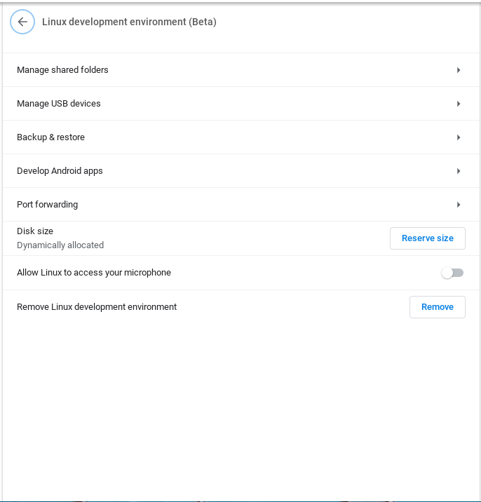Expand Develop Android apps chevron arrow

[459, 171]
